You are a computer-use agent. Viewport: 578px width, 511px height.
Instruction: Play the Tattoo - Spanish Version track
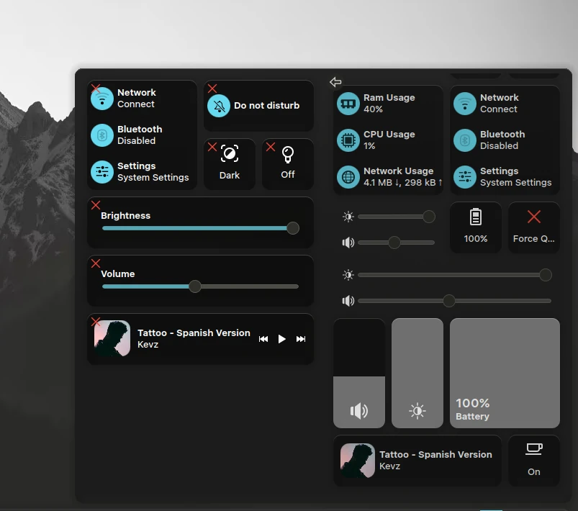(x=281, y=338)
